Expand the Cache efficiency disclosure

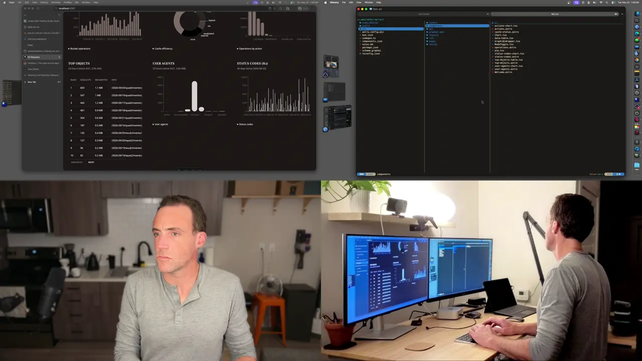point(163,49)
